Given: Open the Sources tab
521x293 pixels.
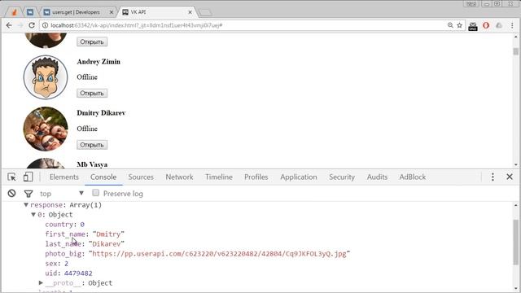Looking at the screenshot, I should coord(141,177).
